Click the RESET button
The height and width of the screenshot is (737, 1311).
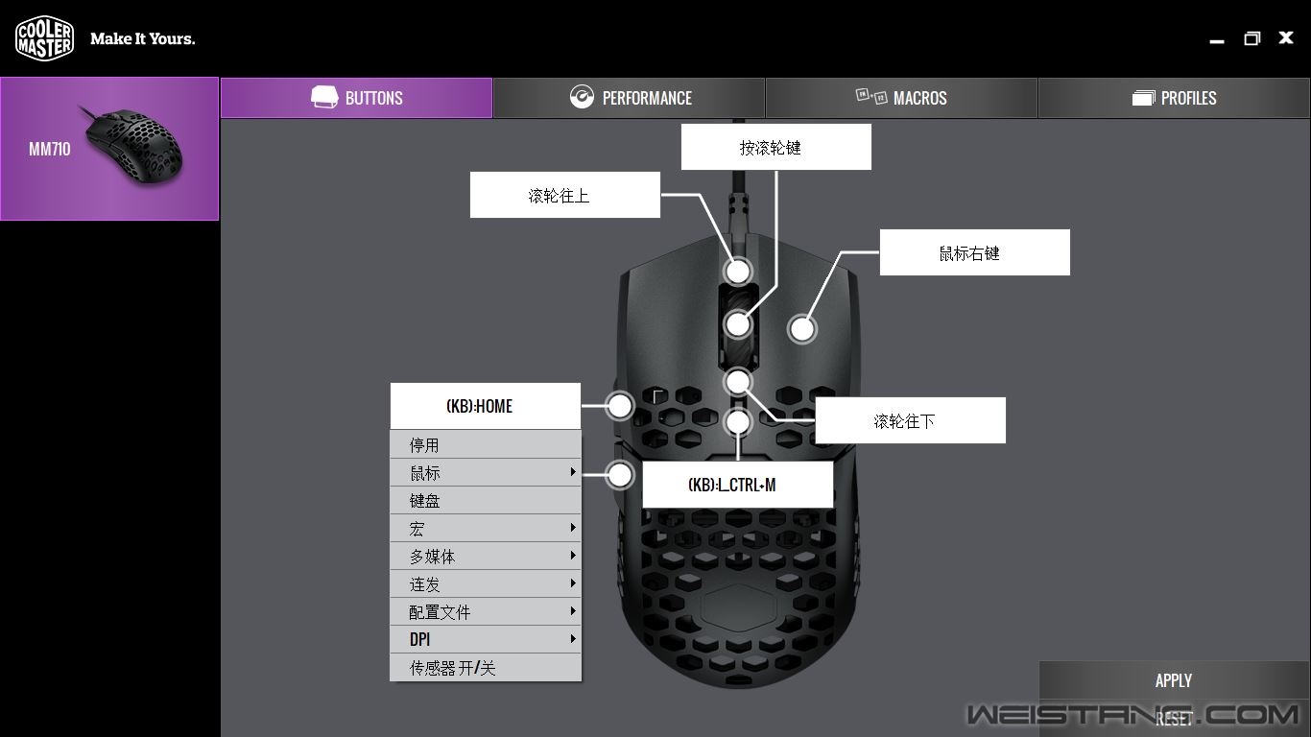1175,719
